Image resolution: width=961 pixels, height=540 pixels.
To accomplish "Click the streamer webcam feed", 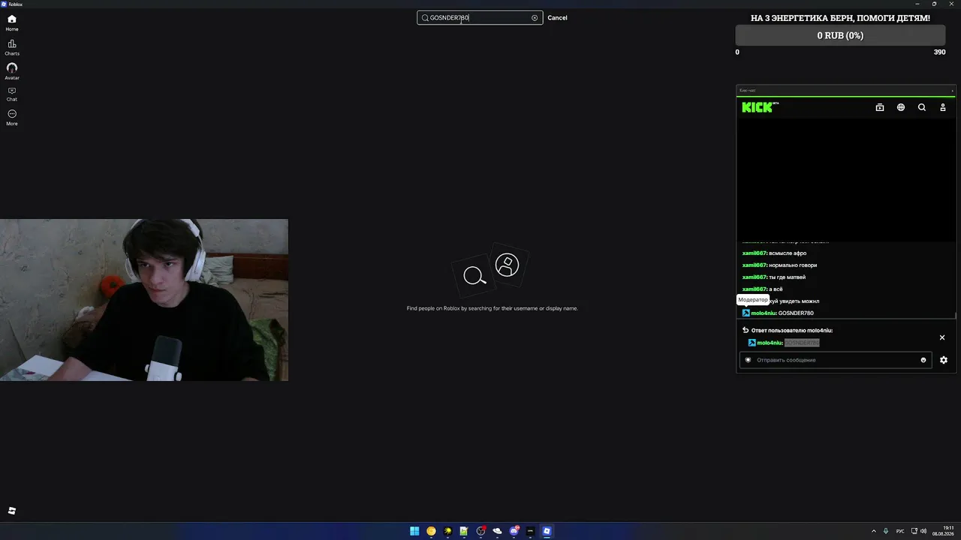I will pyautogui.click(x=144, y=300).
